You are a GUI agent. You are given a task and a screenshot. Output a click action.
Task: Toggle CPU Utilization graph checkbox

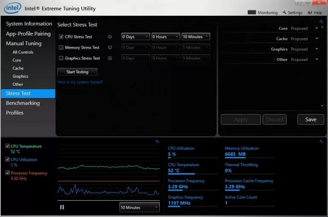[x=8, y=159]
